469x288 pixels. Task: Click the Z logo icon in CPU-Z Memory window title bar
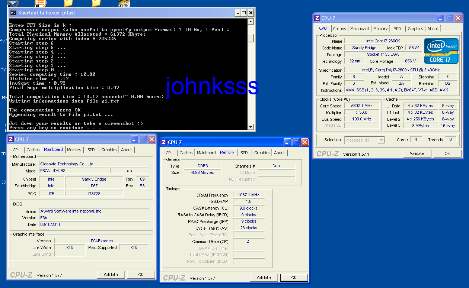[163, 142]
